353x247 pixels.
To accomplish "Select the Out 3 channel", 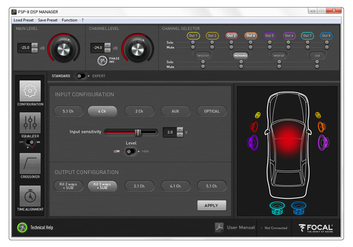I will [x=231, y=35].
